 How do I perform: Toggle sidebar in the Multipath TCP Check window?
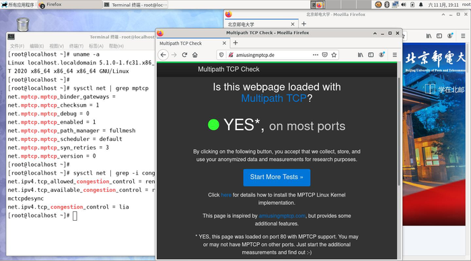pos(371,55)
